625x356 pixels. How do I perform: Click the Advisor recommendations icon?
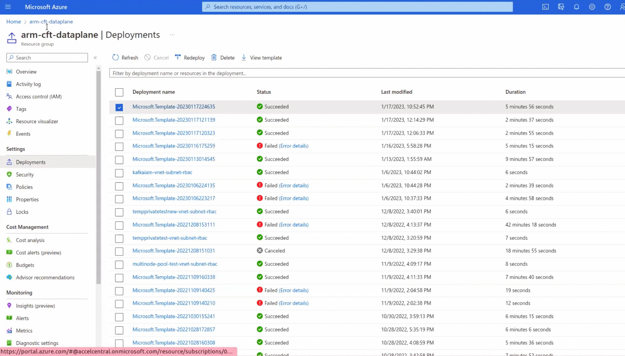9,277
